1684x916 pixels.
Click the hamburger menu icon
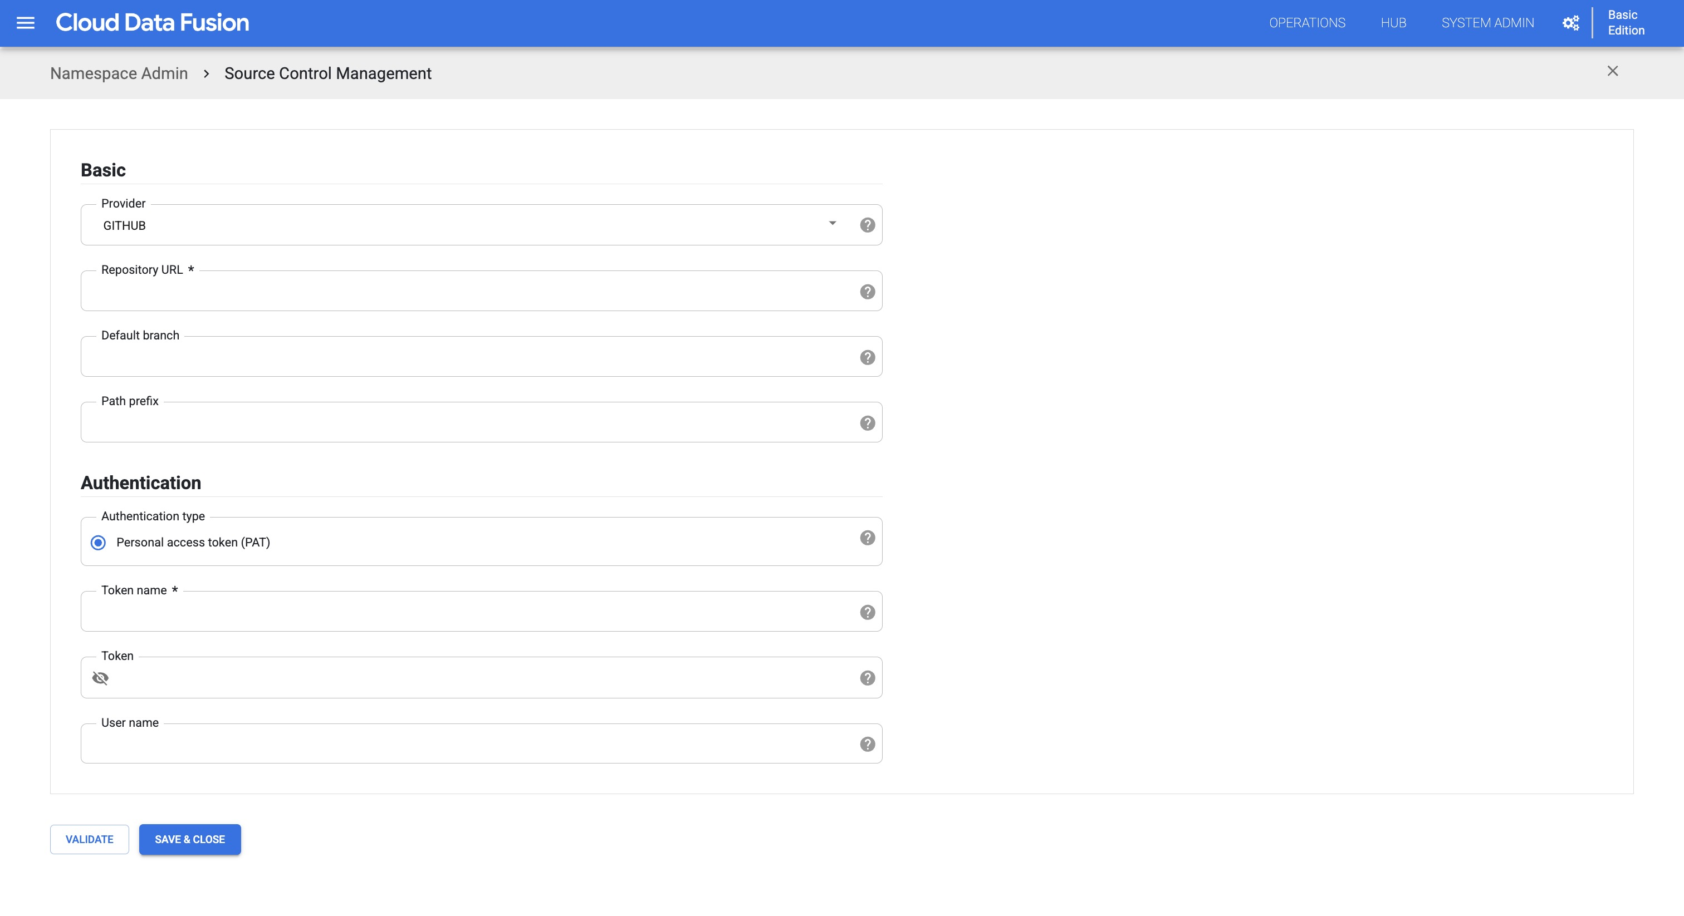(x=25, y=22)
